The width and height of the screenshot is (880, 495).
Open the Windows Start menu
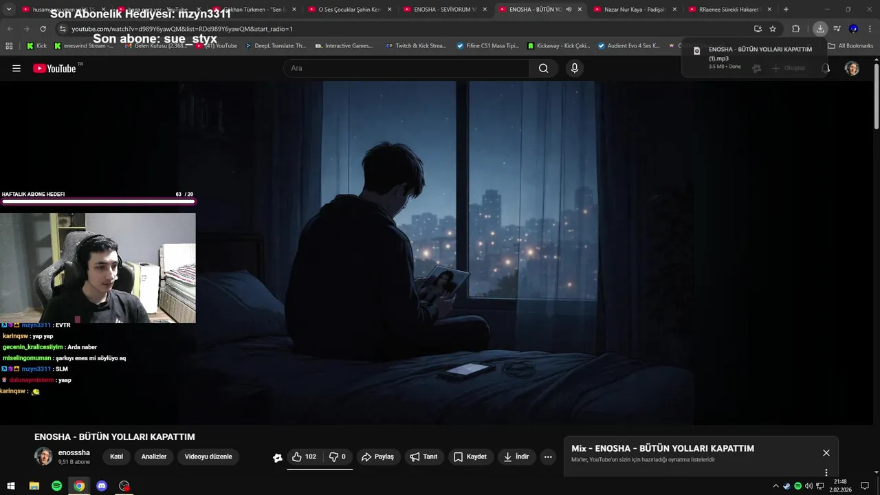[x=11, y=486]
